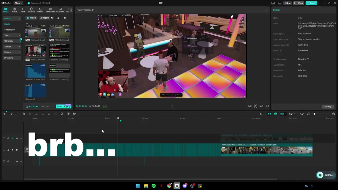Lock the audio track
Viewport: 338px width, 190px height.
point(8,161)
